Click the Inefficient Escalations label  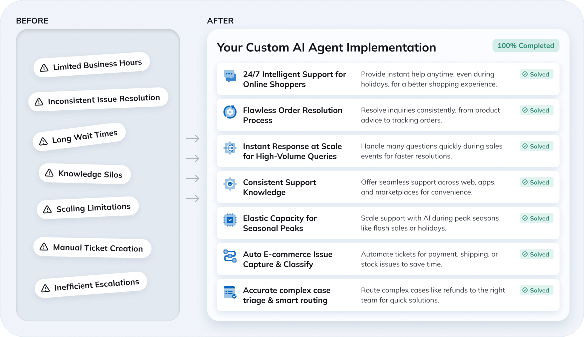(96, 285)
